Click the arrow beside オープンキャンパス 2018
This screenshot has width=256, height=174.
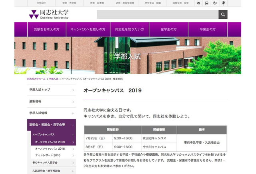click(x=73, y=149)
